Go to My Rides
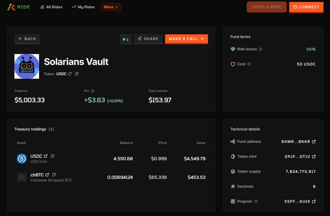 [x=83, y=7]
